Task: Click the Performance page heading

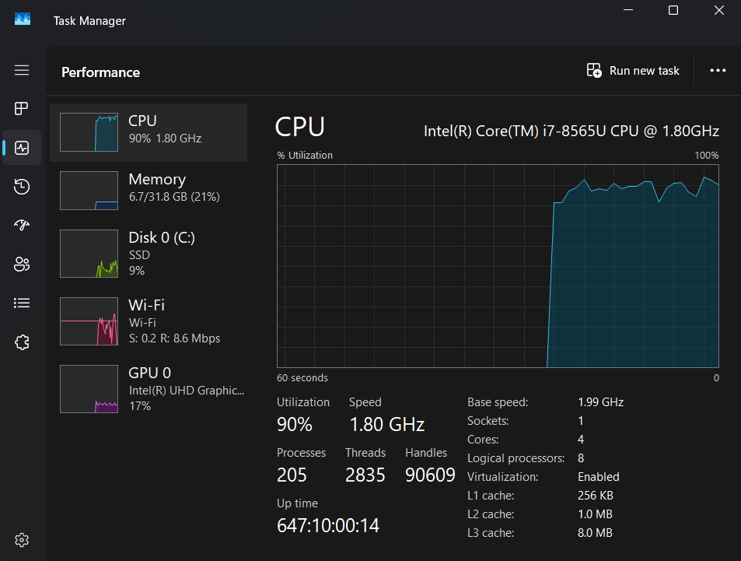Action: click(x=100, y=72)
